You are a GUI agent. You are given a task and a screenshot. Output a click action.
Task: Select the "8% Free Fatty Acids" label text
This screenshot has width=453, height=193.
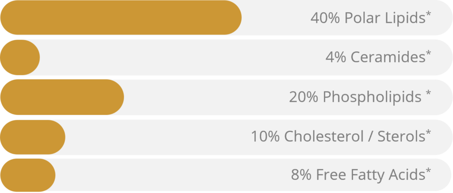357,175
